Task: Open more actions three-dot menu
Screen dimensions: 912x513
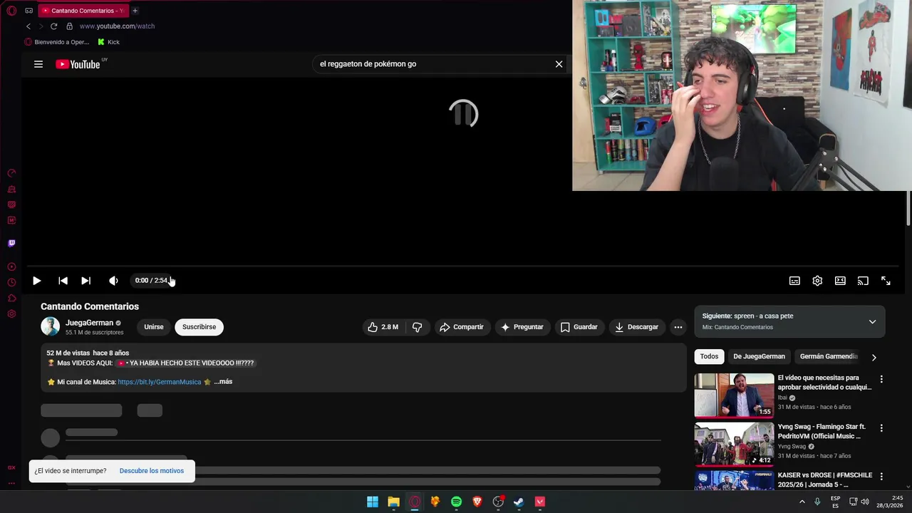Action: [678, 327]
